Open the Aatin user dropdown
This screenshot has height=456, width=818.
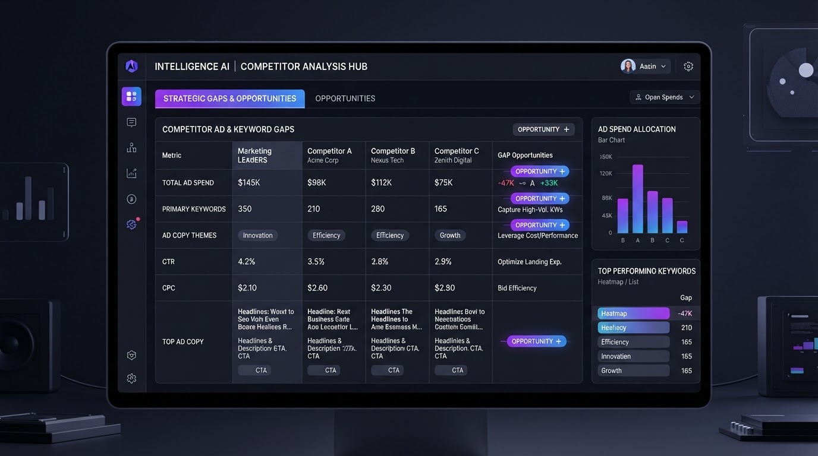tap(646, 66)
